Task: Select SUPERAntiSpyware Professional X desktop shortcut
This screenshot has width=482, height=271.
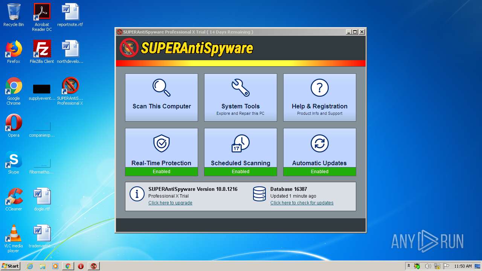Action: coord(70,91)
